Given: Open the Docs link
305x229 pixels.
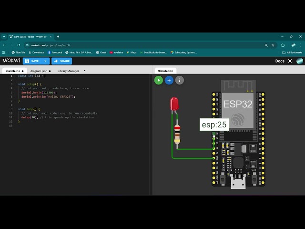Looking at the screenshot, I should (280, 61).
